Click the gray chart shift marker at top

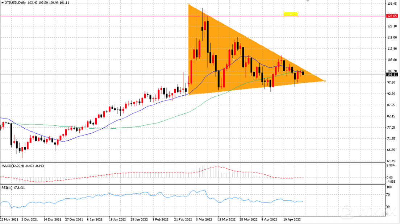[x=308, y=1]
